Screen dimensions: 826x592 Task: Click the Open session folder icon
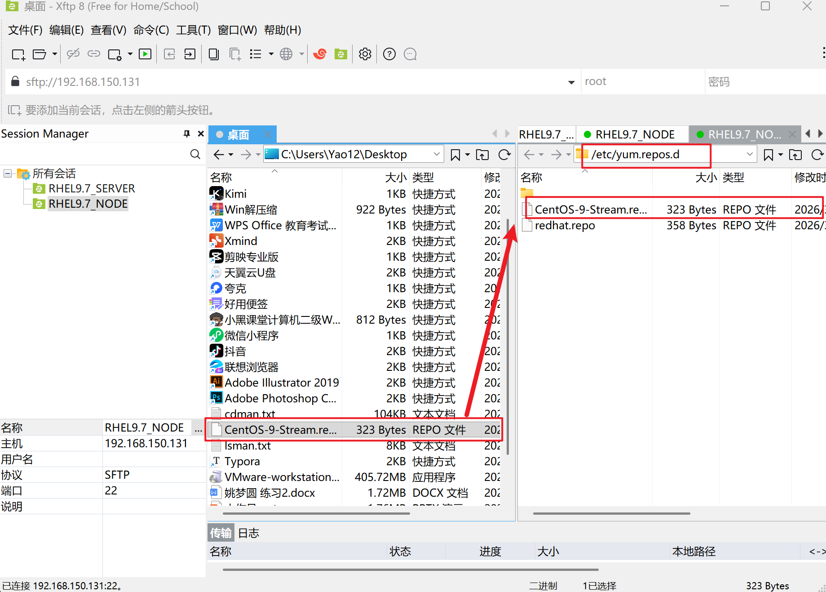(40, 54)
